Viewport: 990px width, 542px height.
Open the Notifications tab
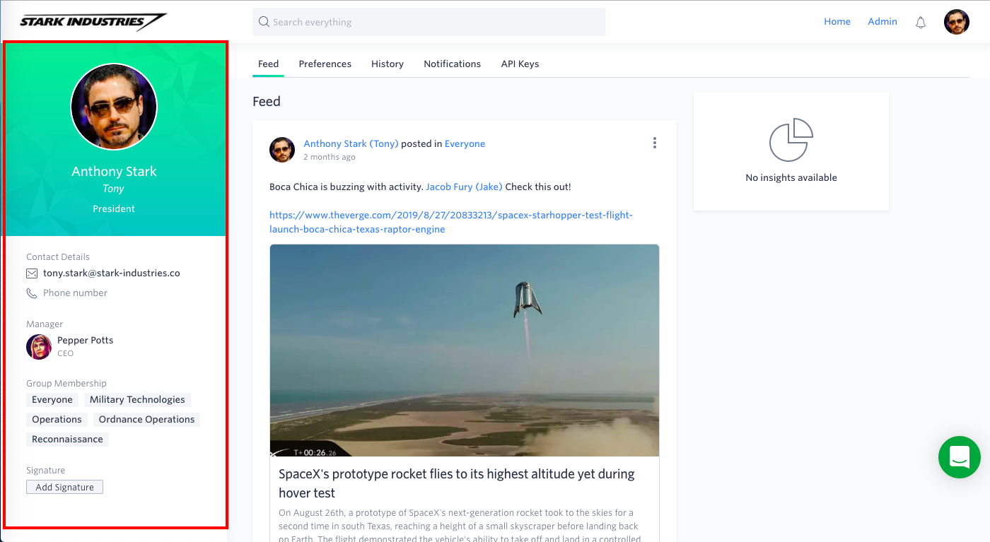pos(453,64)
